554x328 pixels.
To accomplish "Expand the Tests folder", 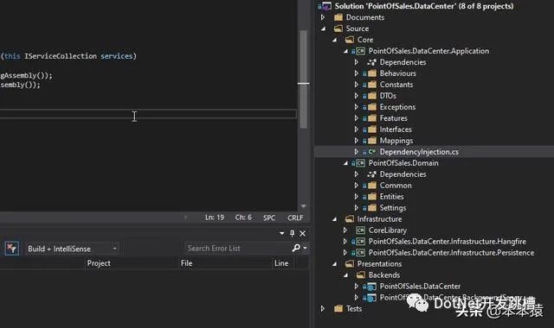I will coord(323,309).
